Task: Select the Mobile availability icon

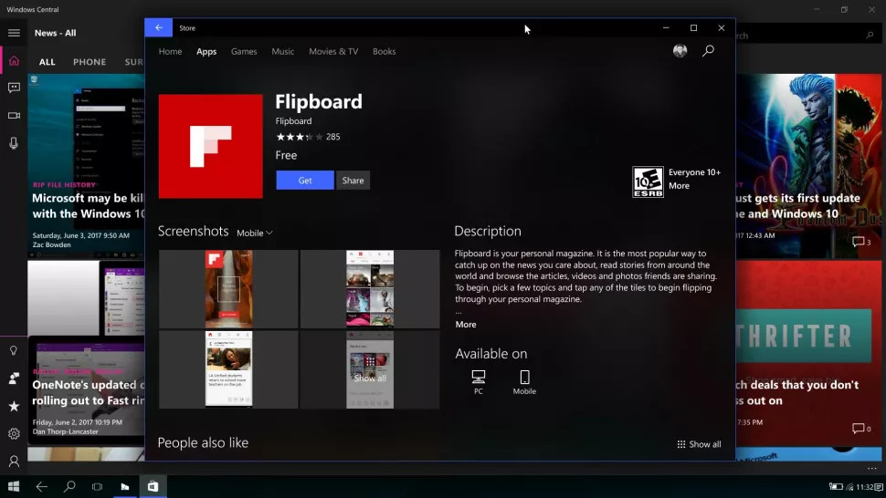Action: (x=524, y=382)
